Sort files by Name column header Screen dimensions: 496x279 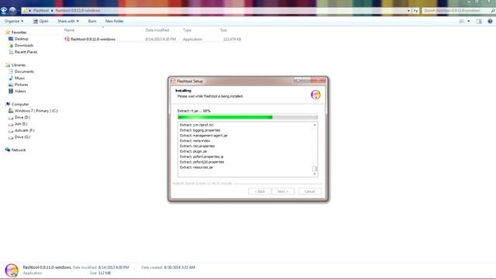pyautogui.click(x=69, y=30)
